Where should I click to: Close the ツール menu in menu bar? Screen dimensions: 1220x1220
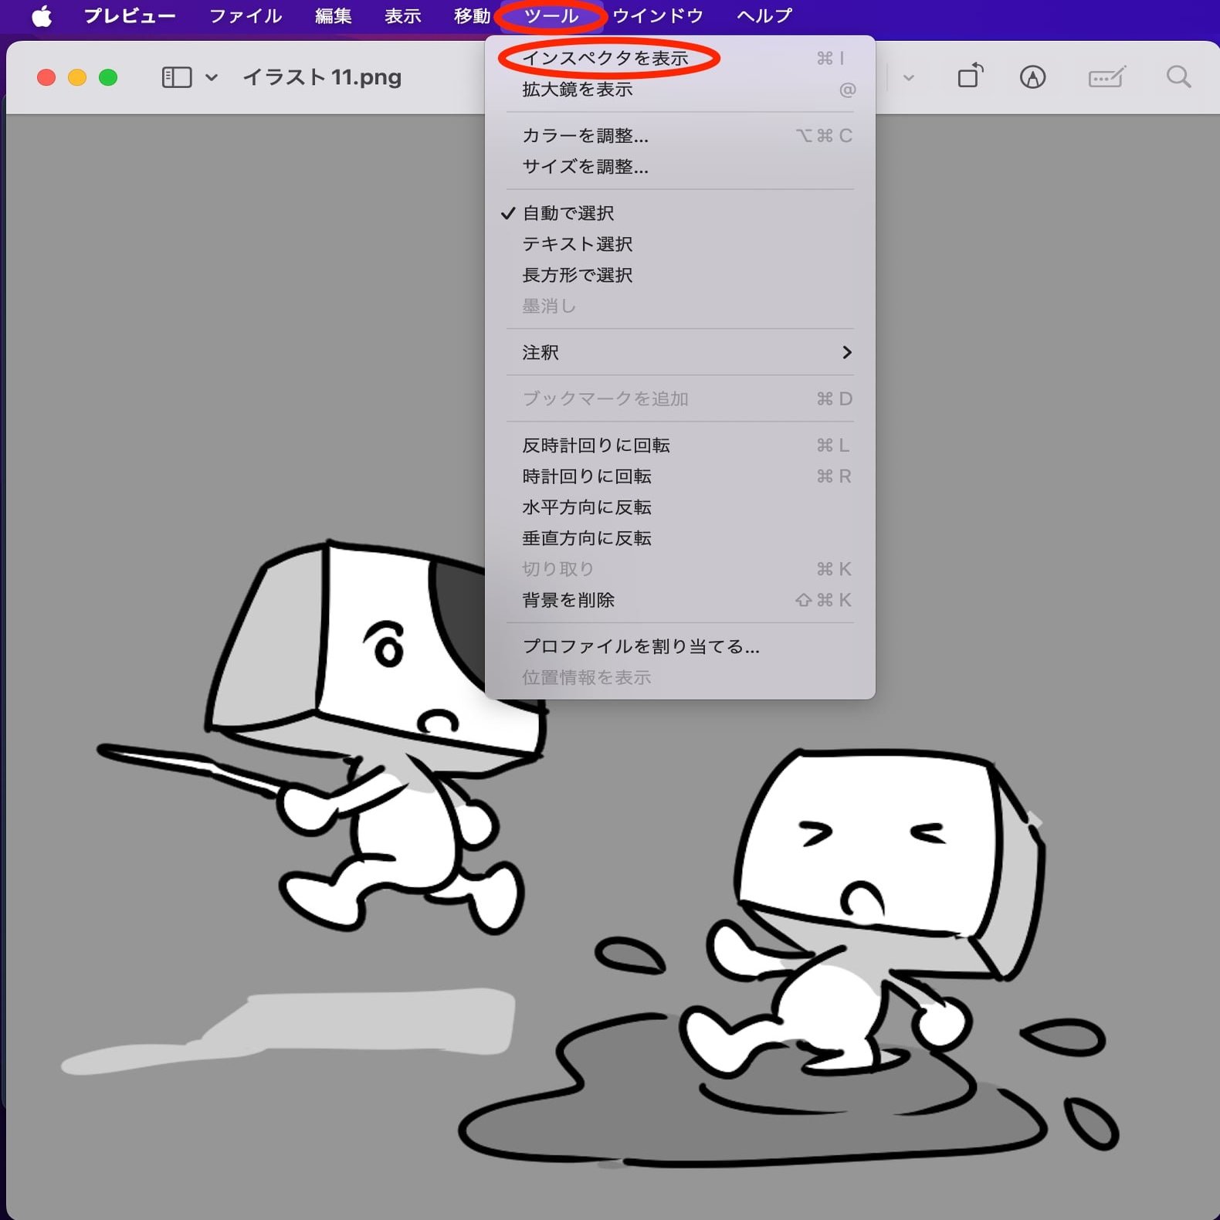point(551,15)
